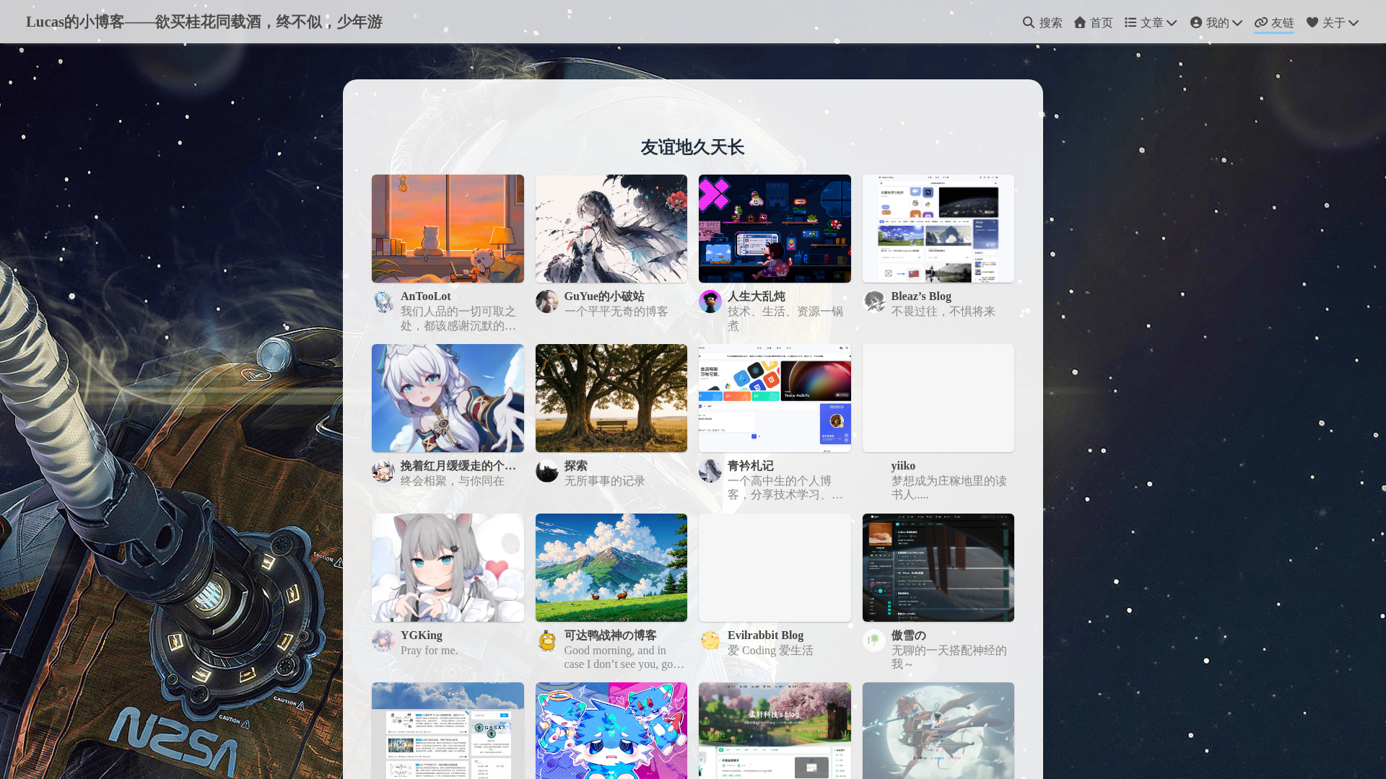This screenshot has height=779, width=1386.
Task: Click 可达鸭战神 mountain landscape thumbnail
Action: 611,568
